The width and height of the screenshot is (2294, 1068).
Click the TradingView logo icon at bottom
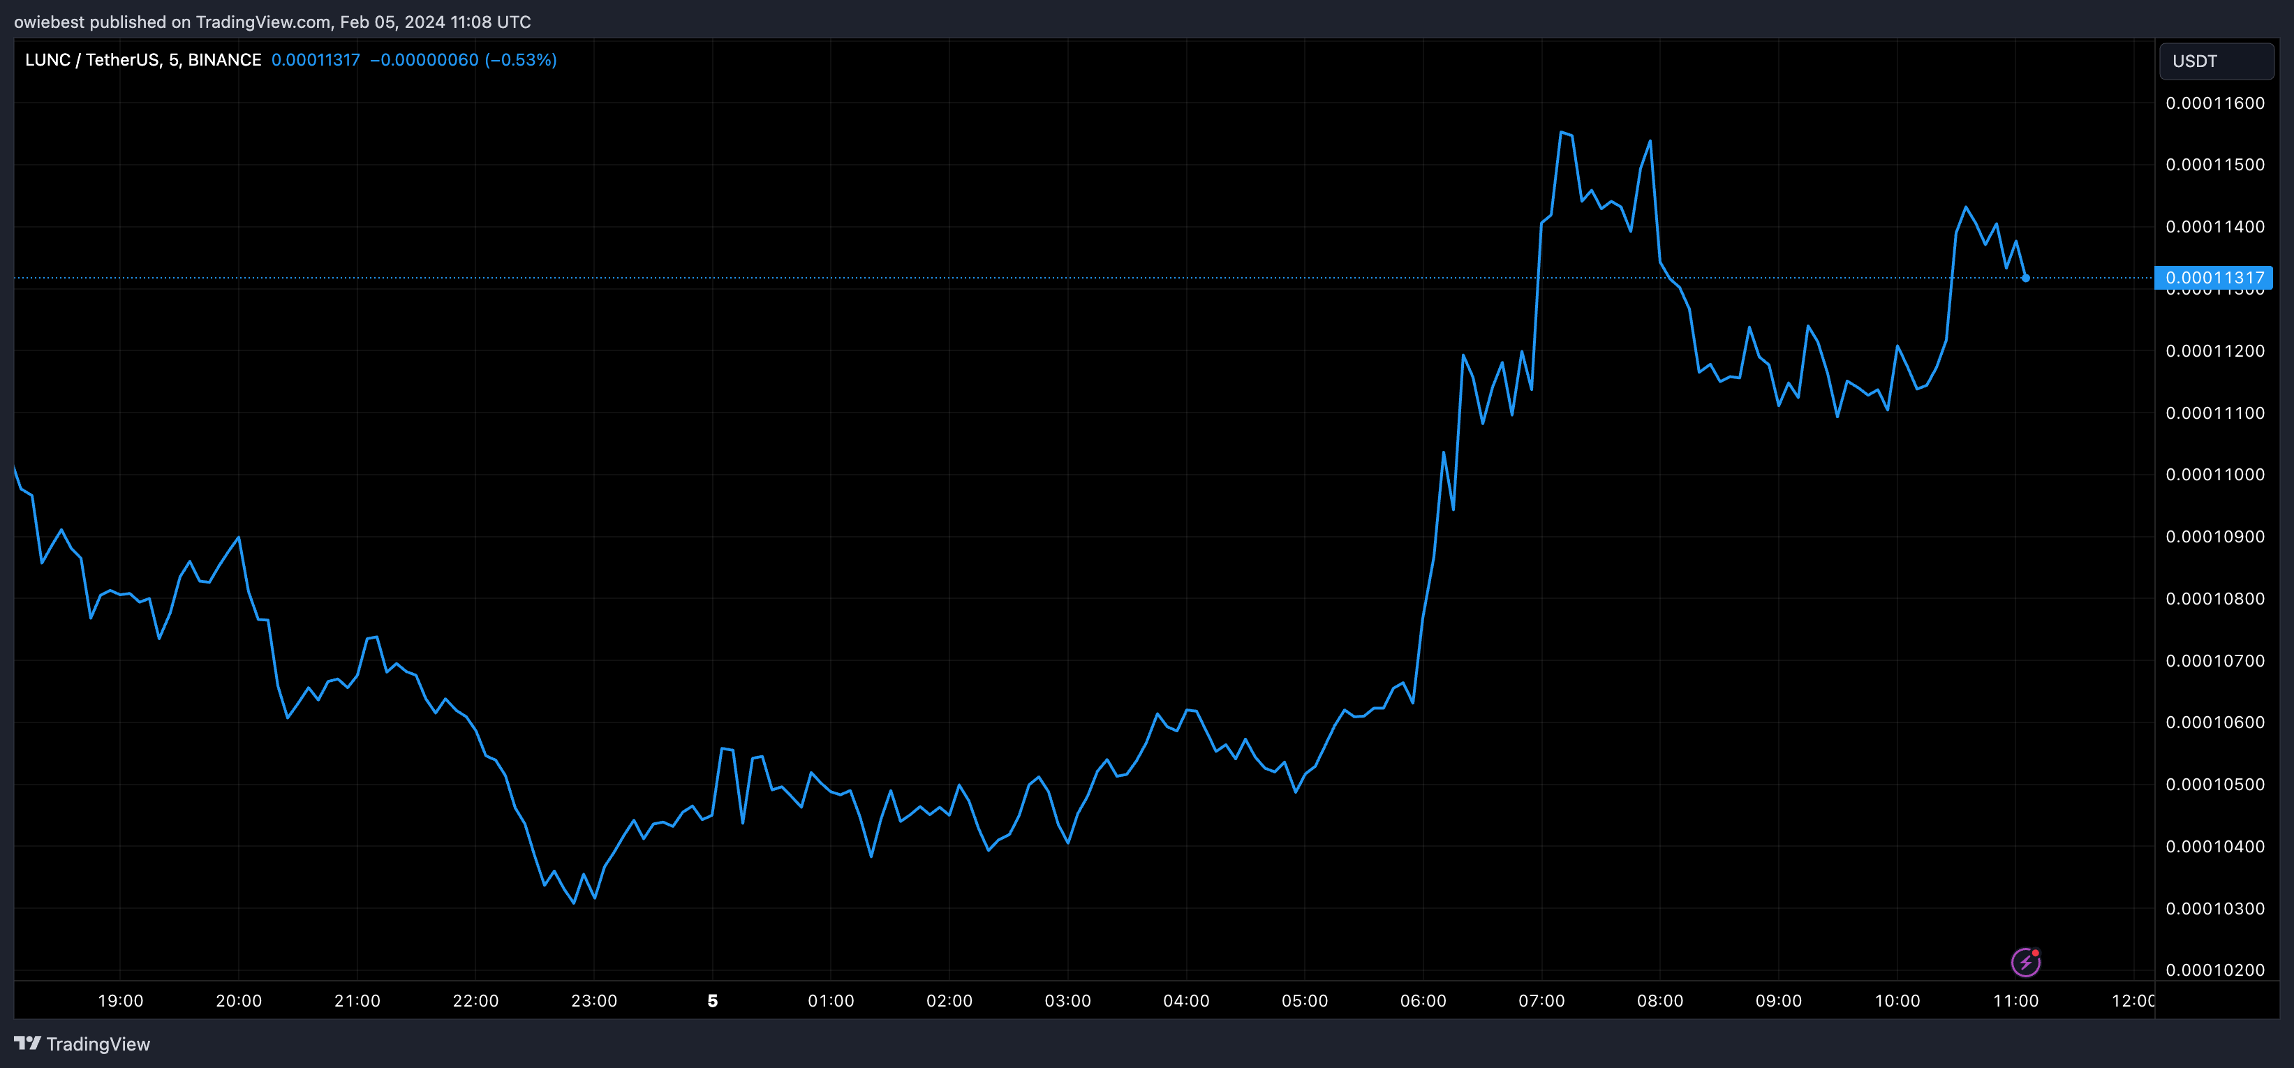[x=27, y=1043]
